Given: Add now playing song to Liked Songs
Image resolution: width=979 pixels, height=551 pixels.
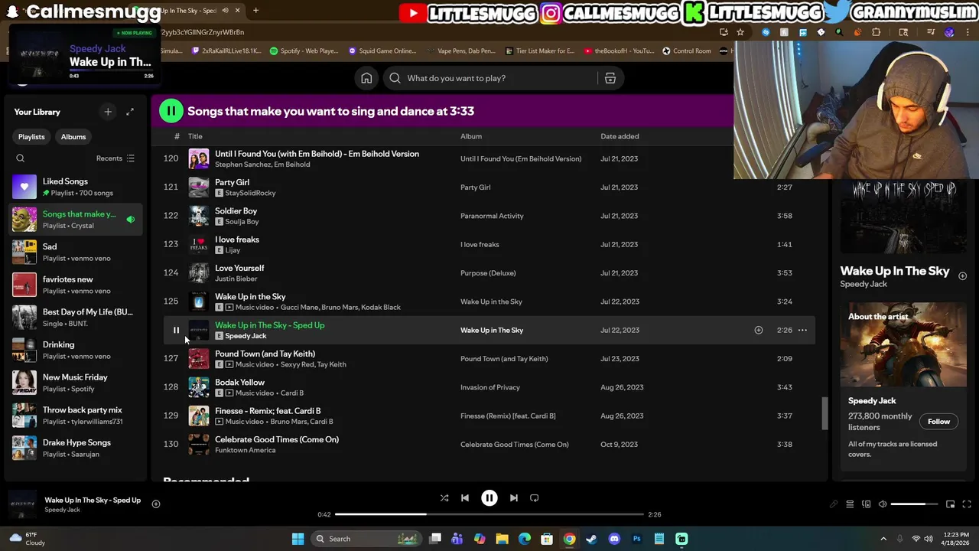Looking at the screenshot, I should click(155, 504).
